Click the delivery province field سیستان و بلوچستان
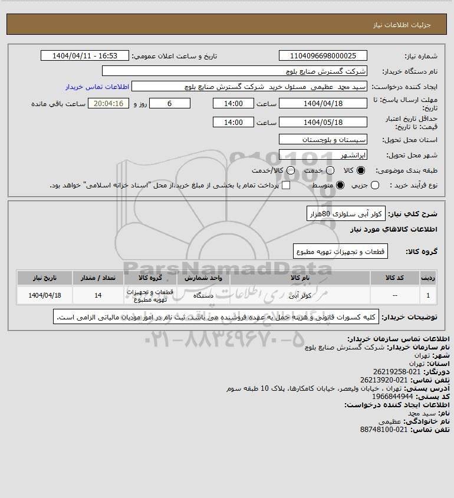The image size is (454, 498). pos(323,140)
